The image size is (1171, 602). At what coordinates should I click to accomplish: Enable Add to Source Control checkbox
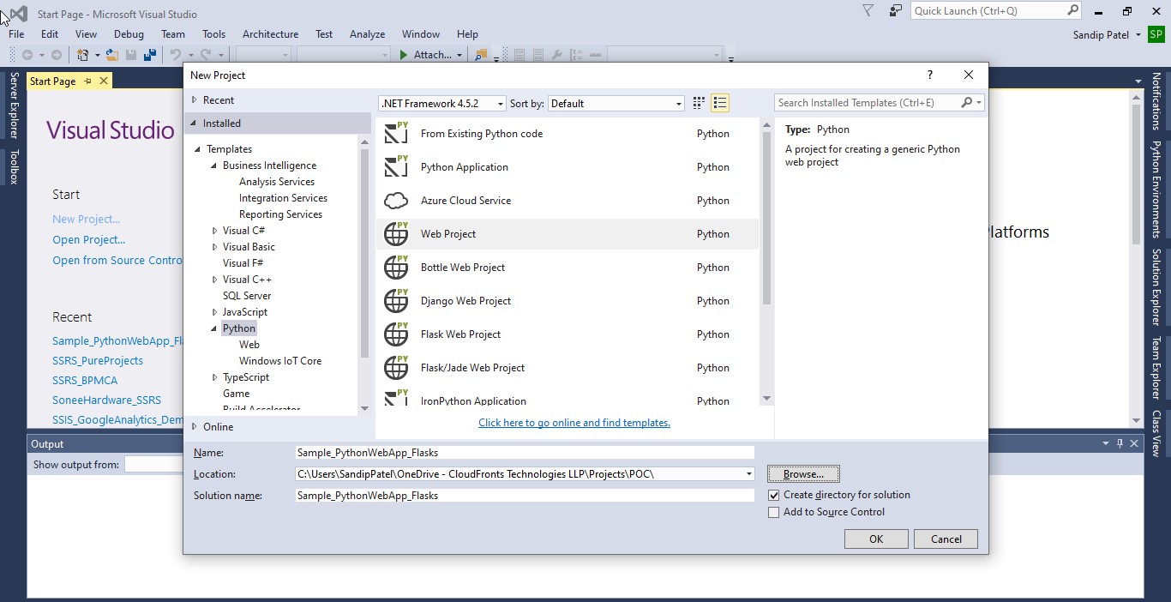click(x=774, y=512)
